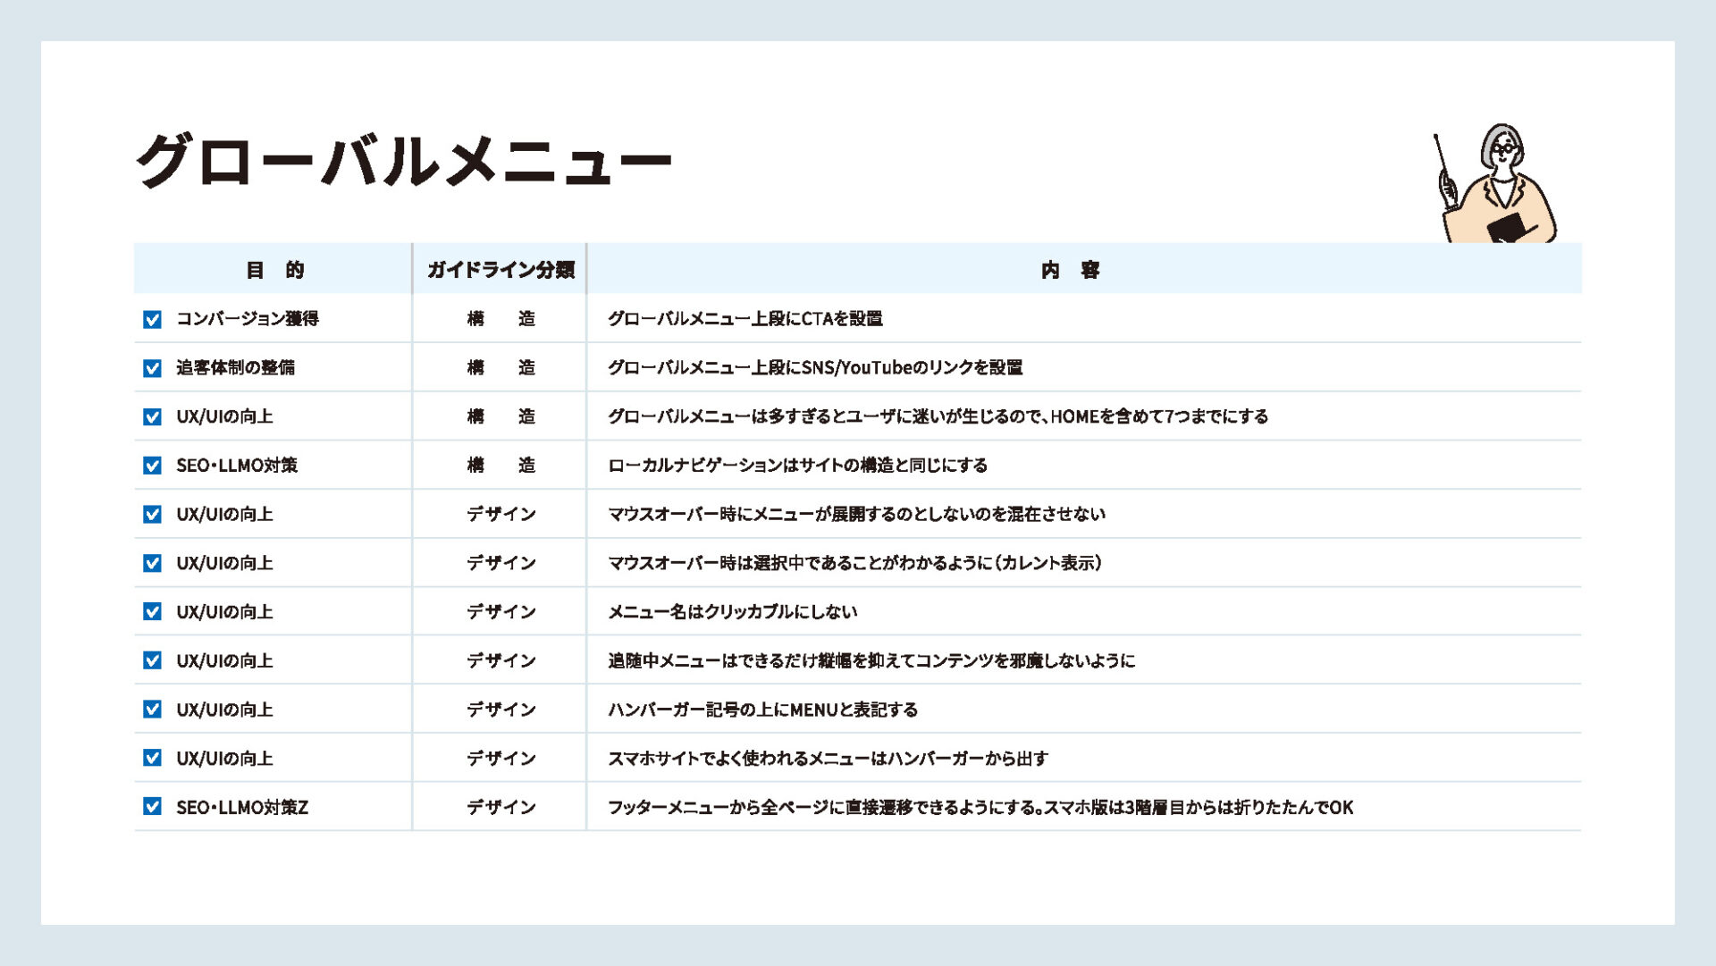Click the ガイドライン分類 column header
Screen dimensions: 1716x966
500,270
